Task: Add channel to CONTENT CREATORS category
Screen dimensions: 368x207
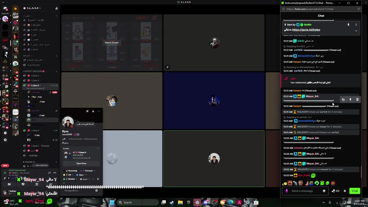Action: [56, 71]
